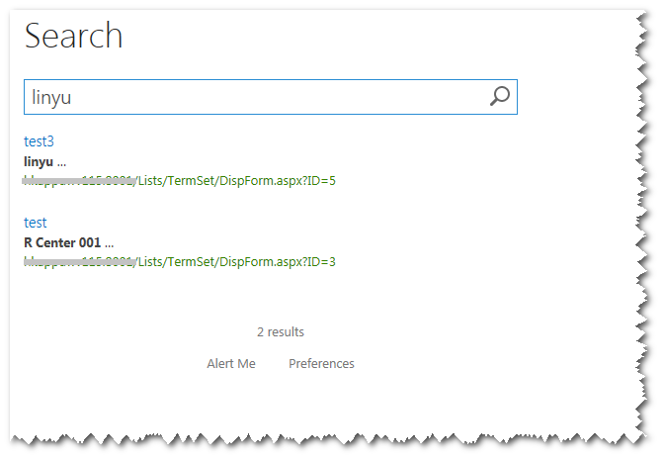664x461 pixels.
Task: Click the Alert Me link
Action: click(x=231, y=364)
